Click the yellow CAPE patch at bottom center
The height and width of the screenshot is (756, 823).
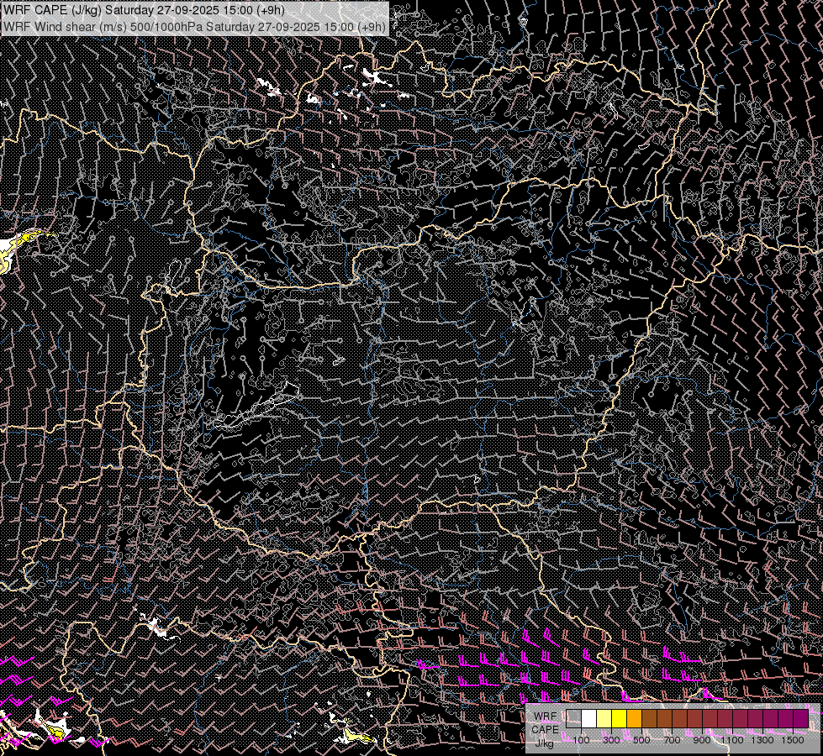tap(353, 737)
